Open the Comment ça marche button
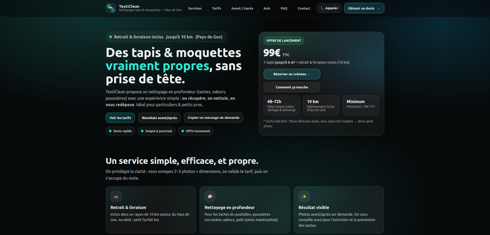The width and height of the screenshot is (490, 235). coord(292,87)
